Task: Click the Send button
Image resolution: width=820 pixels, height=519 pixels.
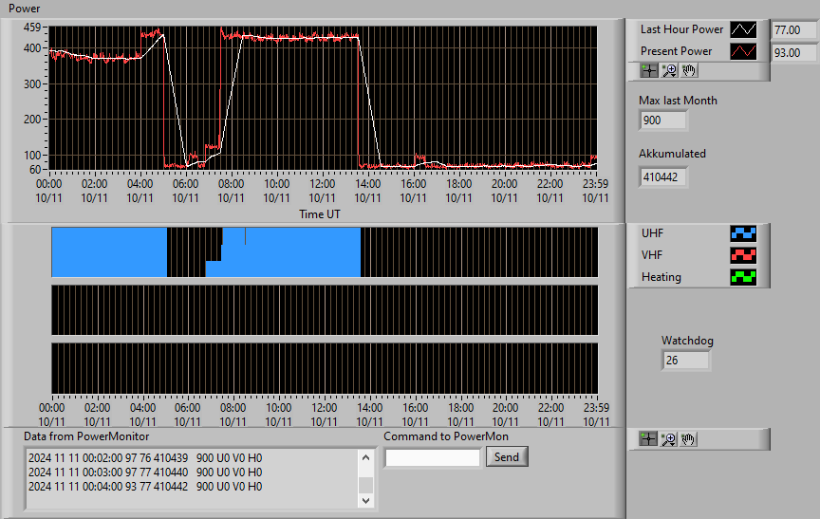Action: coord(507,456)
